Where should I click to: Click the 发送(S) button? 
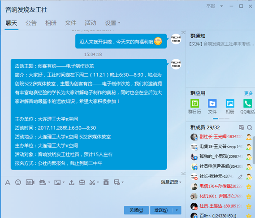tap(161, 210)
